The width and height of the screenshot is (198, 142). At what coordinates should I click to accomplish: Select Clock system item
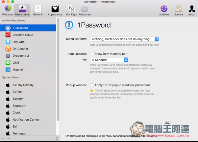[x=16, y=112]
